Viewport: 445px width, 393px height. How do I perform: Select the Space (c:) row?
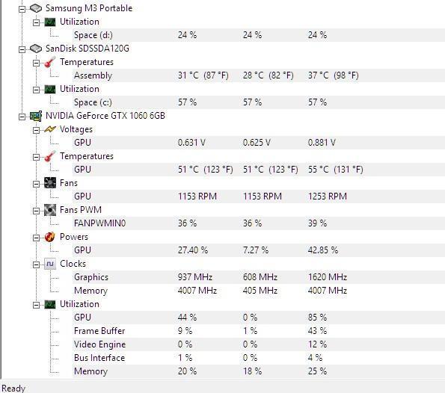click(259, 102)
